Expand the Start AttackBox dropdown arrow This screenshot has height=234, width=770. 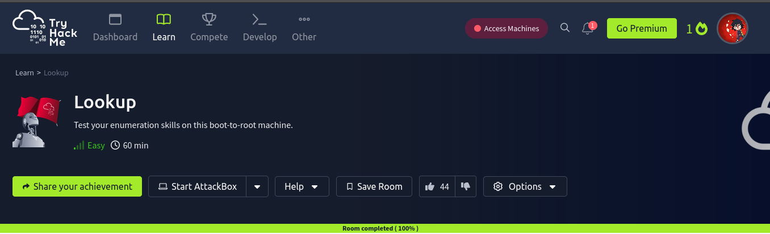pos(257,186)
